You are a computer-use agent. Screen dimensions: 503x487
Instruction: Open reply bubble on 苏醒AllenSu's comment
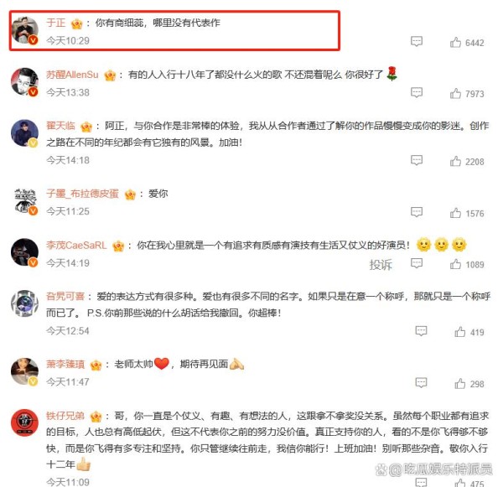tap(417, 93)
